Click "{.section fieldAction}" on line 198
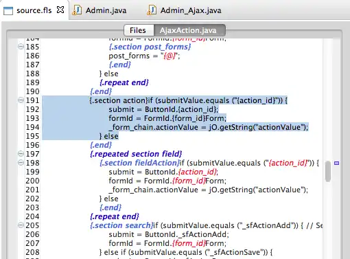 click(x=139, y=163)
